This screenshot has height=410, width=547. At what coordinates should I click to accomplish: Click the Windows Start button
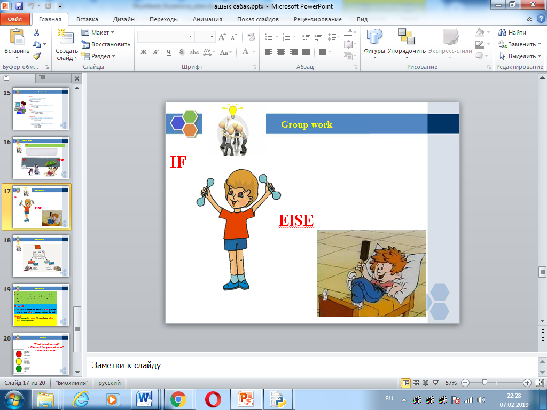(x=13, y=399)
